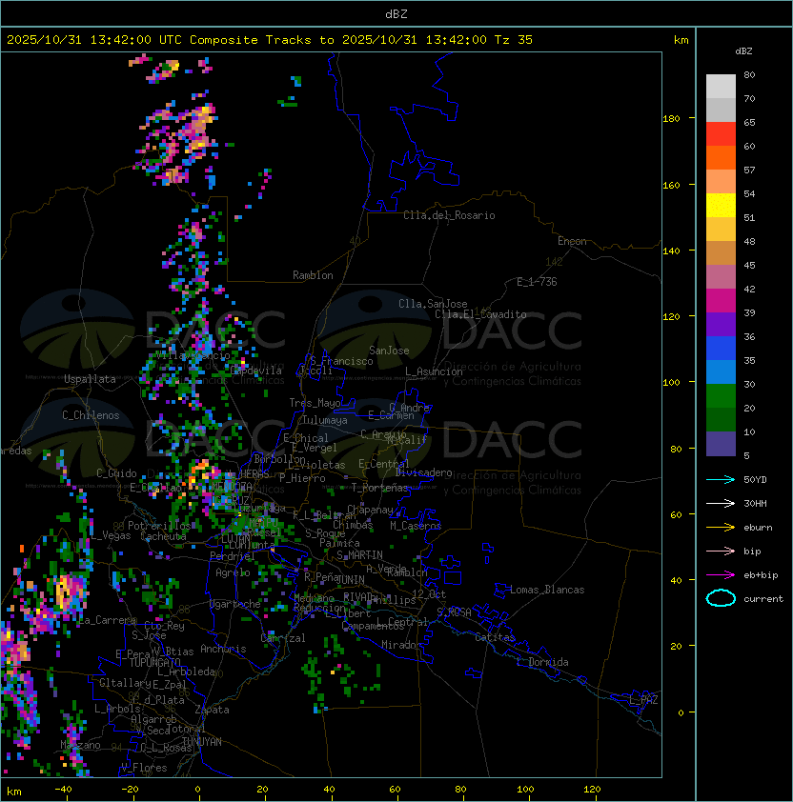Click the 'S_MARTIN' map label

click(x=359, y=555)
